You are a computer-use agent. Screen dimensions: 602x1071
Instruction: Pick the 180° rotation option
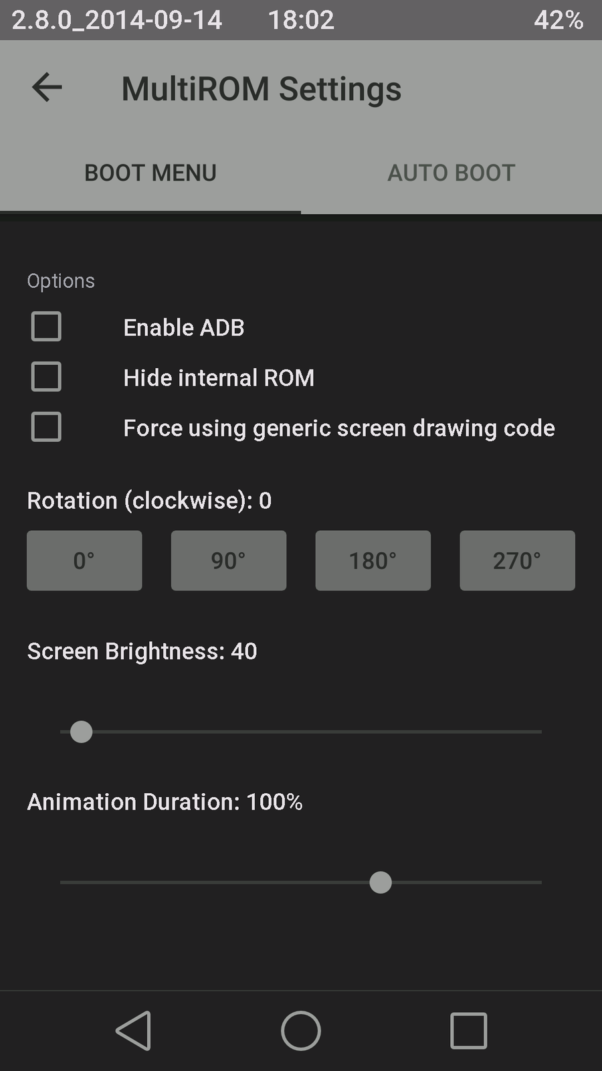(373, 560)
